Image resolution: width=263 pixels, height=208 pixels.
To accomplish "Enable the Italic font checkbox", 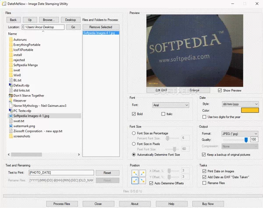I will (164, 114).
